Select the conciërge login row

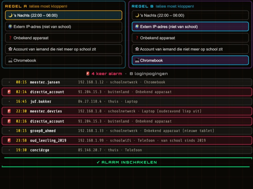[126, 150]
